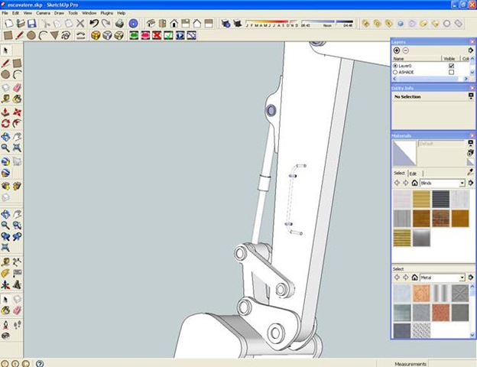Open the Camera menu
The image size is (477, 367).
point(42,13)
